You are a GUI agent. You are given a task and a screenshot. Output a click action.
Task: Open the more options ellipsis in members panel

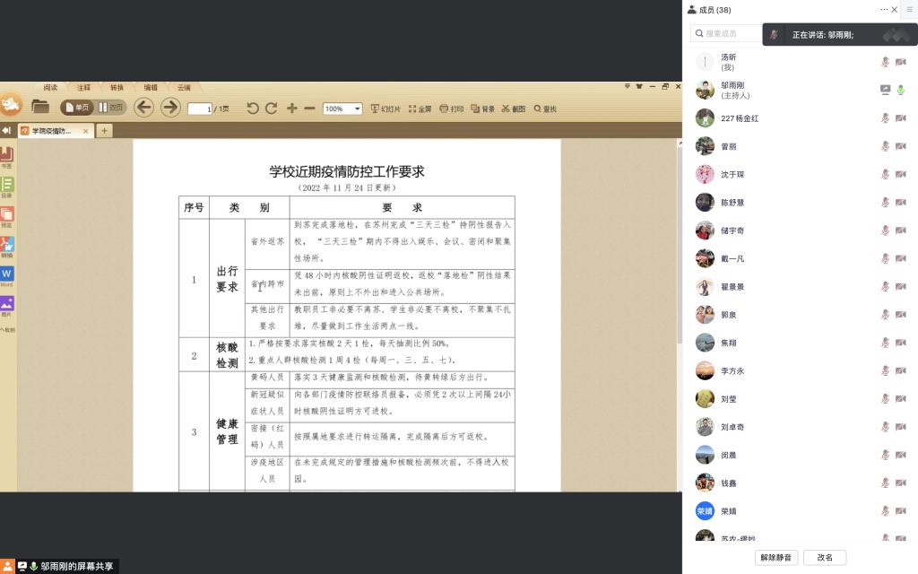point(884,9)
